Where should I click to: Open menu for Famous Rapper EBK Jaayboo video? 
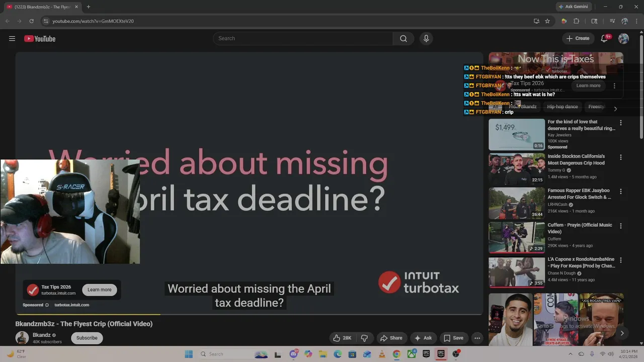(x=621, y=192)
